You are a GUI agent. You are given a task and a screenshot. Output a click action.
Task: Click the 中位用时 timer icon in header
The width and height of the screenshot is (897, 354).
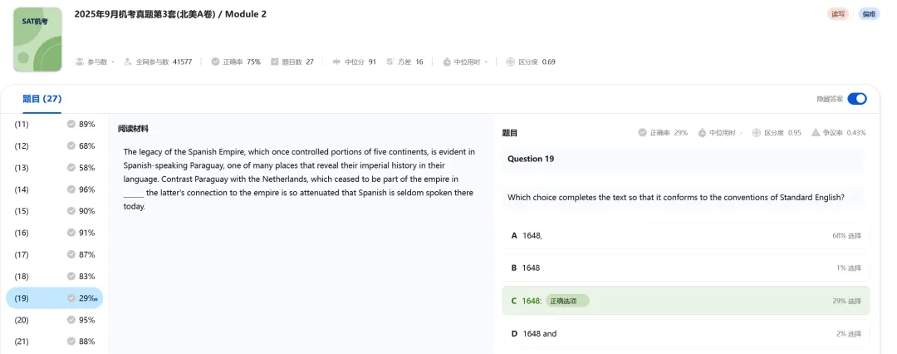pyautogui.click(x=447, y=61)
